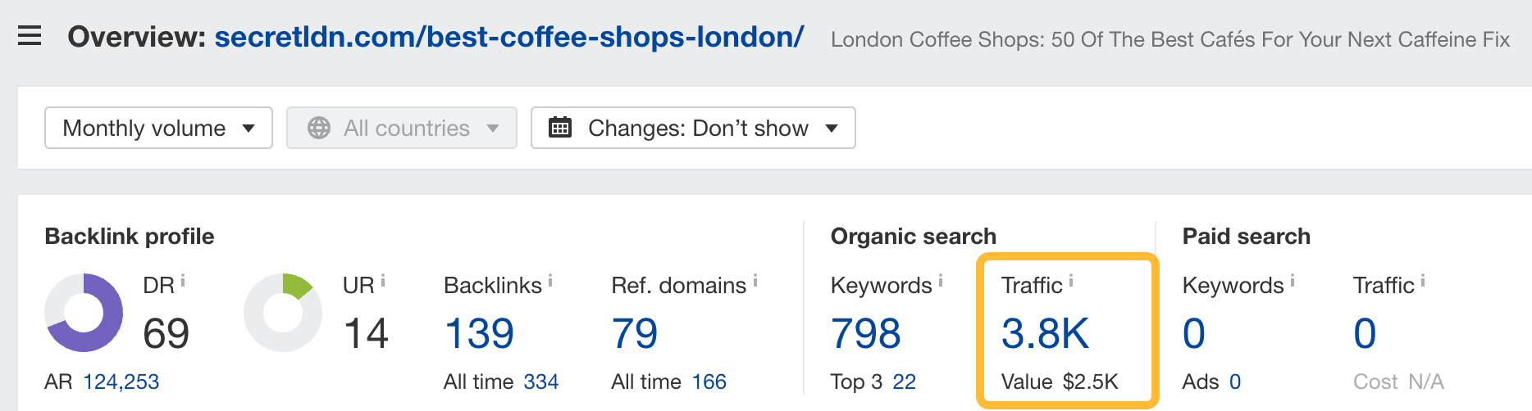The height and width of the screenshot is (411, 1532).
Task: Click the green UR donut chart
Action: [x=283, y=313]
